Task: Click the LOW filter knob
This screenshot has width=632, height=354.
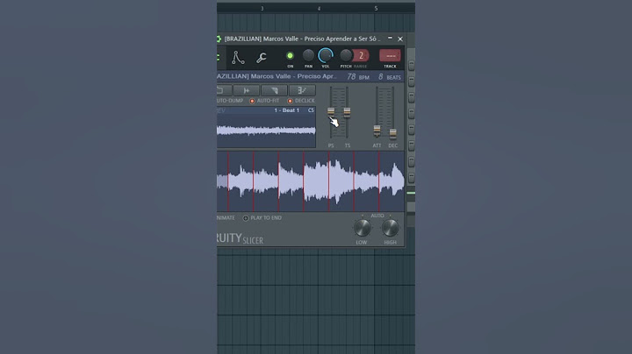Action: (362, 228)
